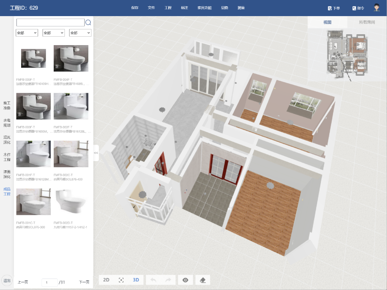
Task: Click the search magnifier icon
Action: click(x=88, y=23)
